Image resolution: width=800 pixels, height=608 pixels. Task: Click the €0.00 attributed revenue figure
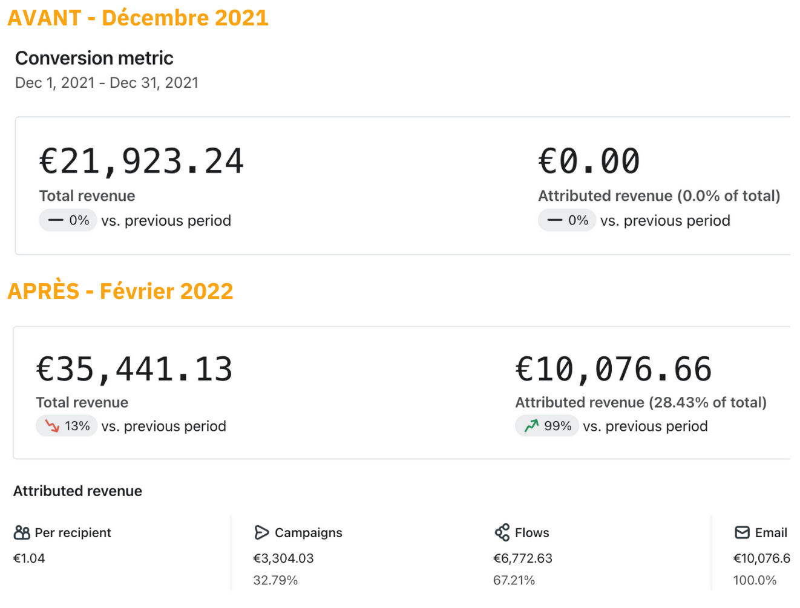pos(589,162)
